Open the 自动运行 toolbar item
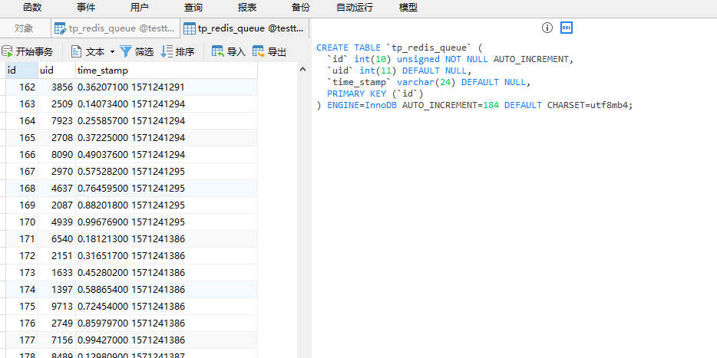Screen dimensions: 717x358 [355, 8]
